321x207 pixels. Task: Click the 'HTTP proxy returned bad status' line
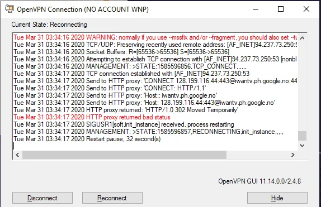point(92,117)
